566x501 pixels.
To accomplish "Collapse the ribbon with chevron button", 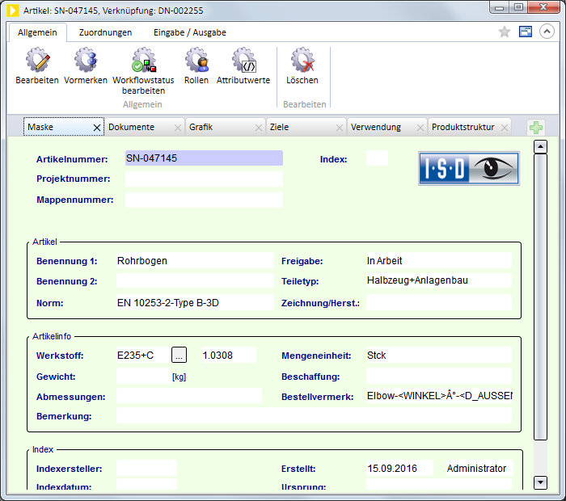I will [547, 32].
